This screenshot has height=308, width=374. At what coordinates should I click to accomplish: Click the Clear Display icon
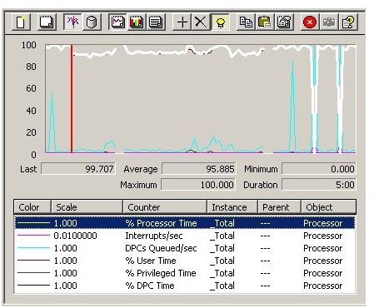(47, 22)
